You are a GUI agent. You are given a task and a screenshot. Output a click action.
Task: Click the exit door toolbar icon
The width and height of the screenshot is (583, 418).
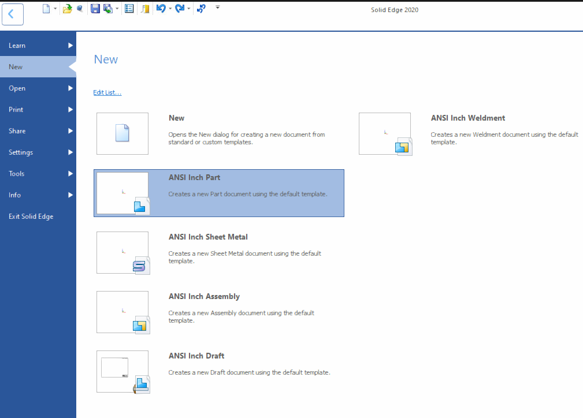145,9
